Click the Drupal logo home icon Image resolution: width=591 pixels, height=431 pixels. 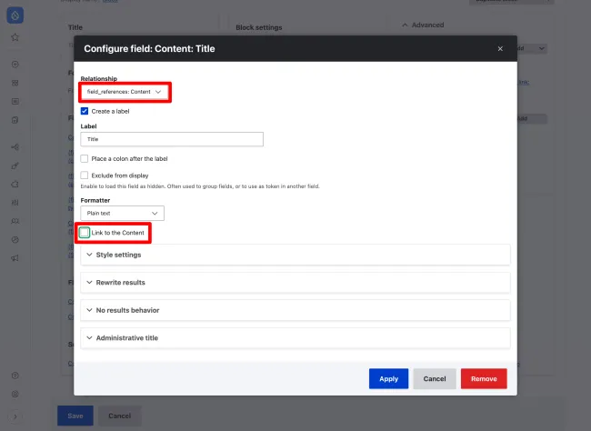(x=15, y=15)
